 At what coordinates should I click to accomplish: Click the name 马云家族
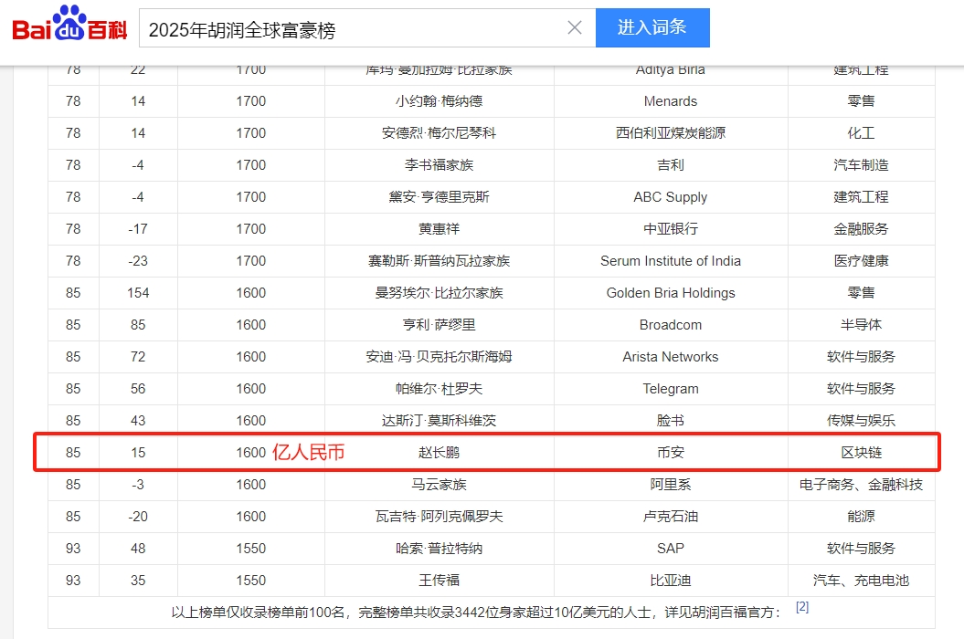click(x=439, y=485)
